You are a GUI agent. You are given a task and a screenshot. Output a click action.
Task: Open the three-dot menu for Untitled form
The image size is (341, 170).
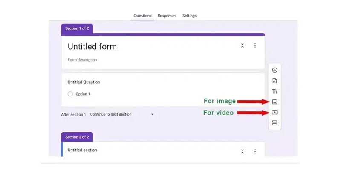(x=255, y=45)
